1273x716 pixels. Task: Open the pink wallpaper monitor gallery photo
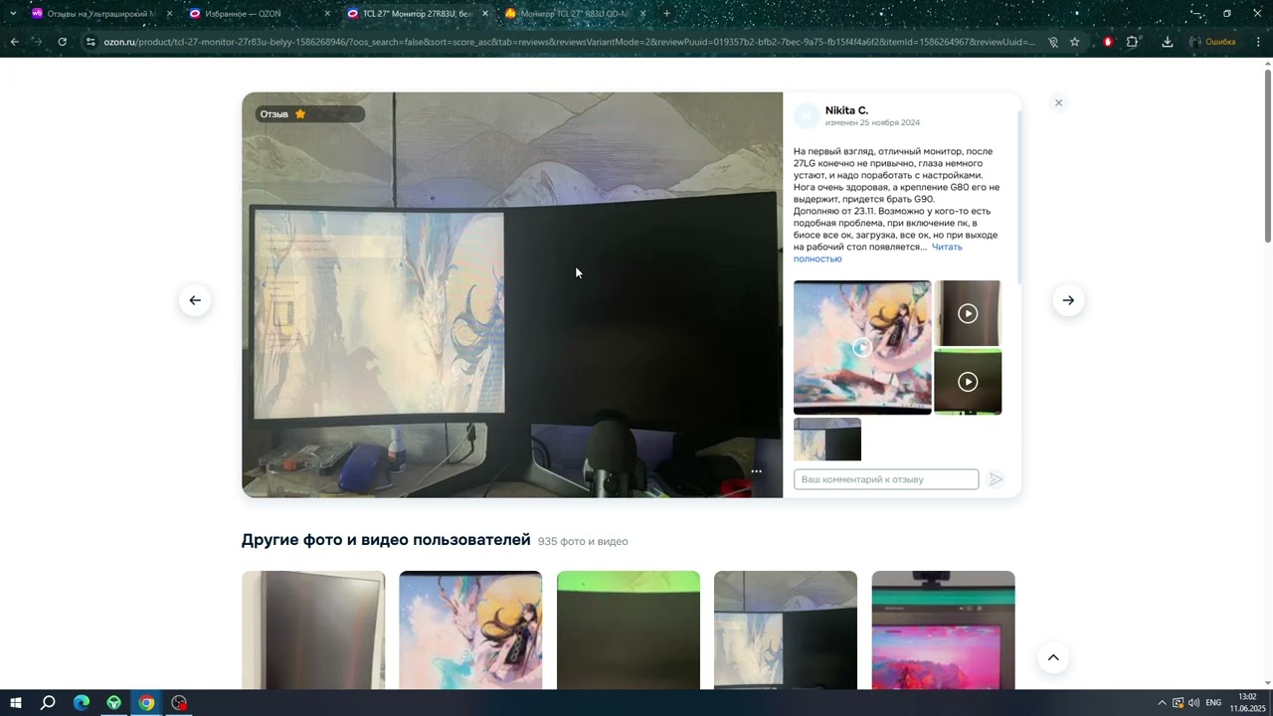click(943, 630)
